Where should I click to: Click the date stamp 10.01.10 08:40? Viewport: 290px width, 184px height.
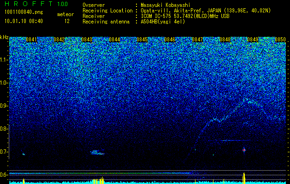tap(24, 21)
